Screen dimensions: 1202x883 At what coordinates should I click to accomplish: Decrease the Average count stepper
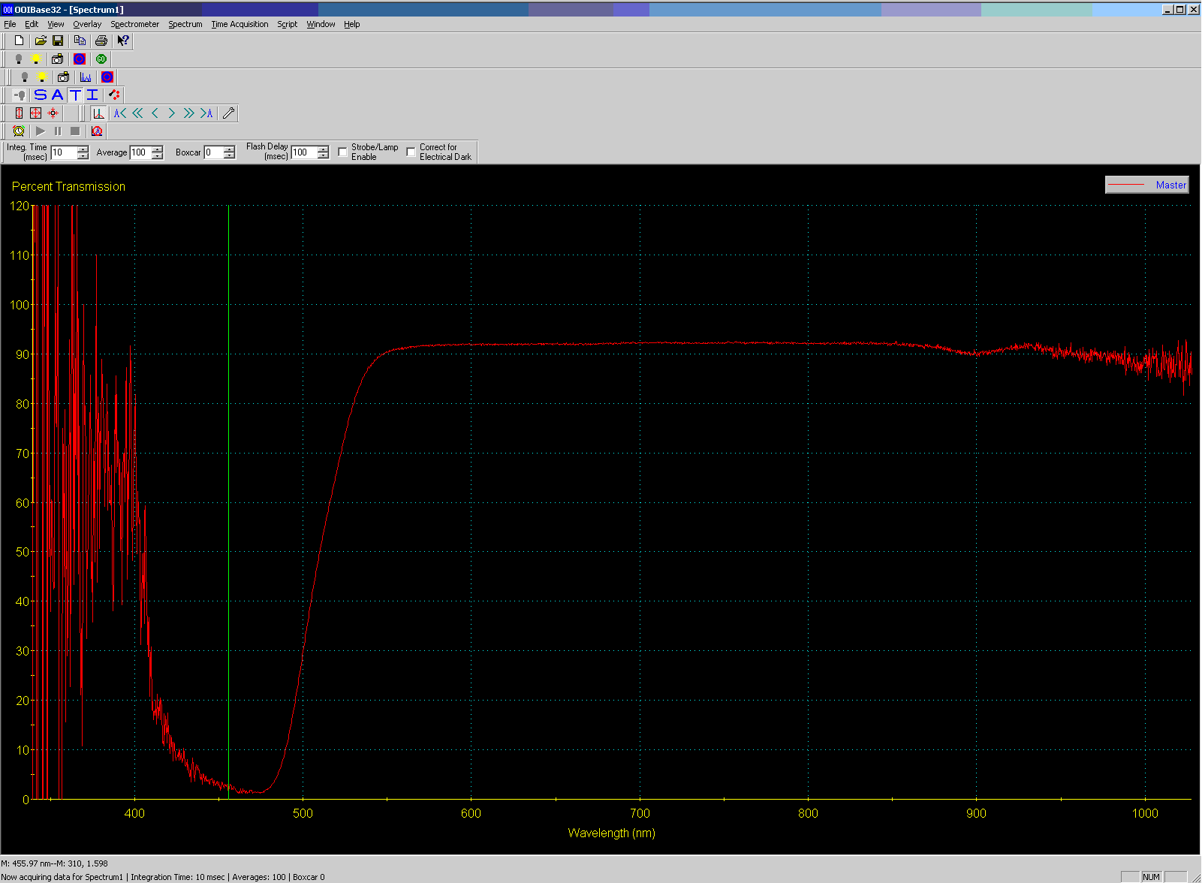157,155
